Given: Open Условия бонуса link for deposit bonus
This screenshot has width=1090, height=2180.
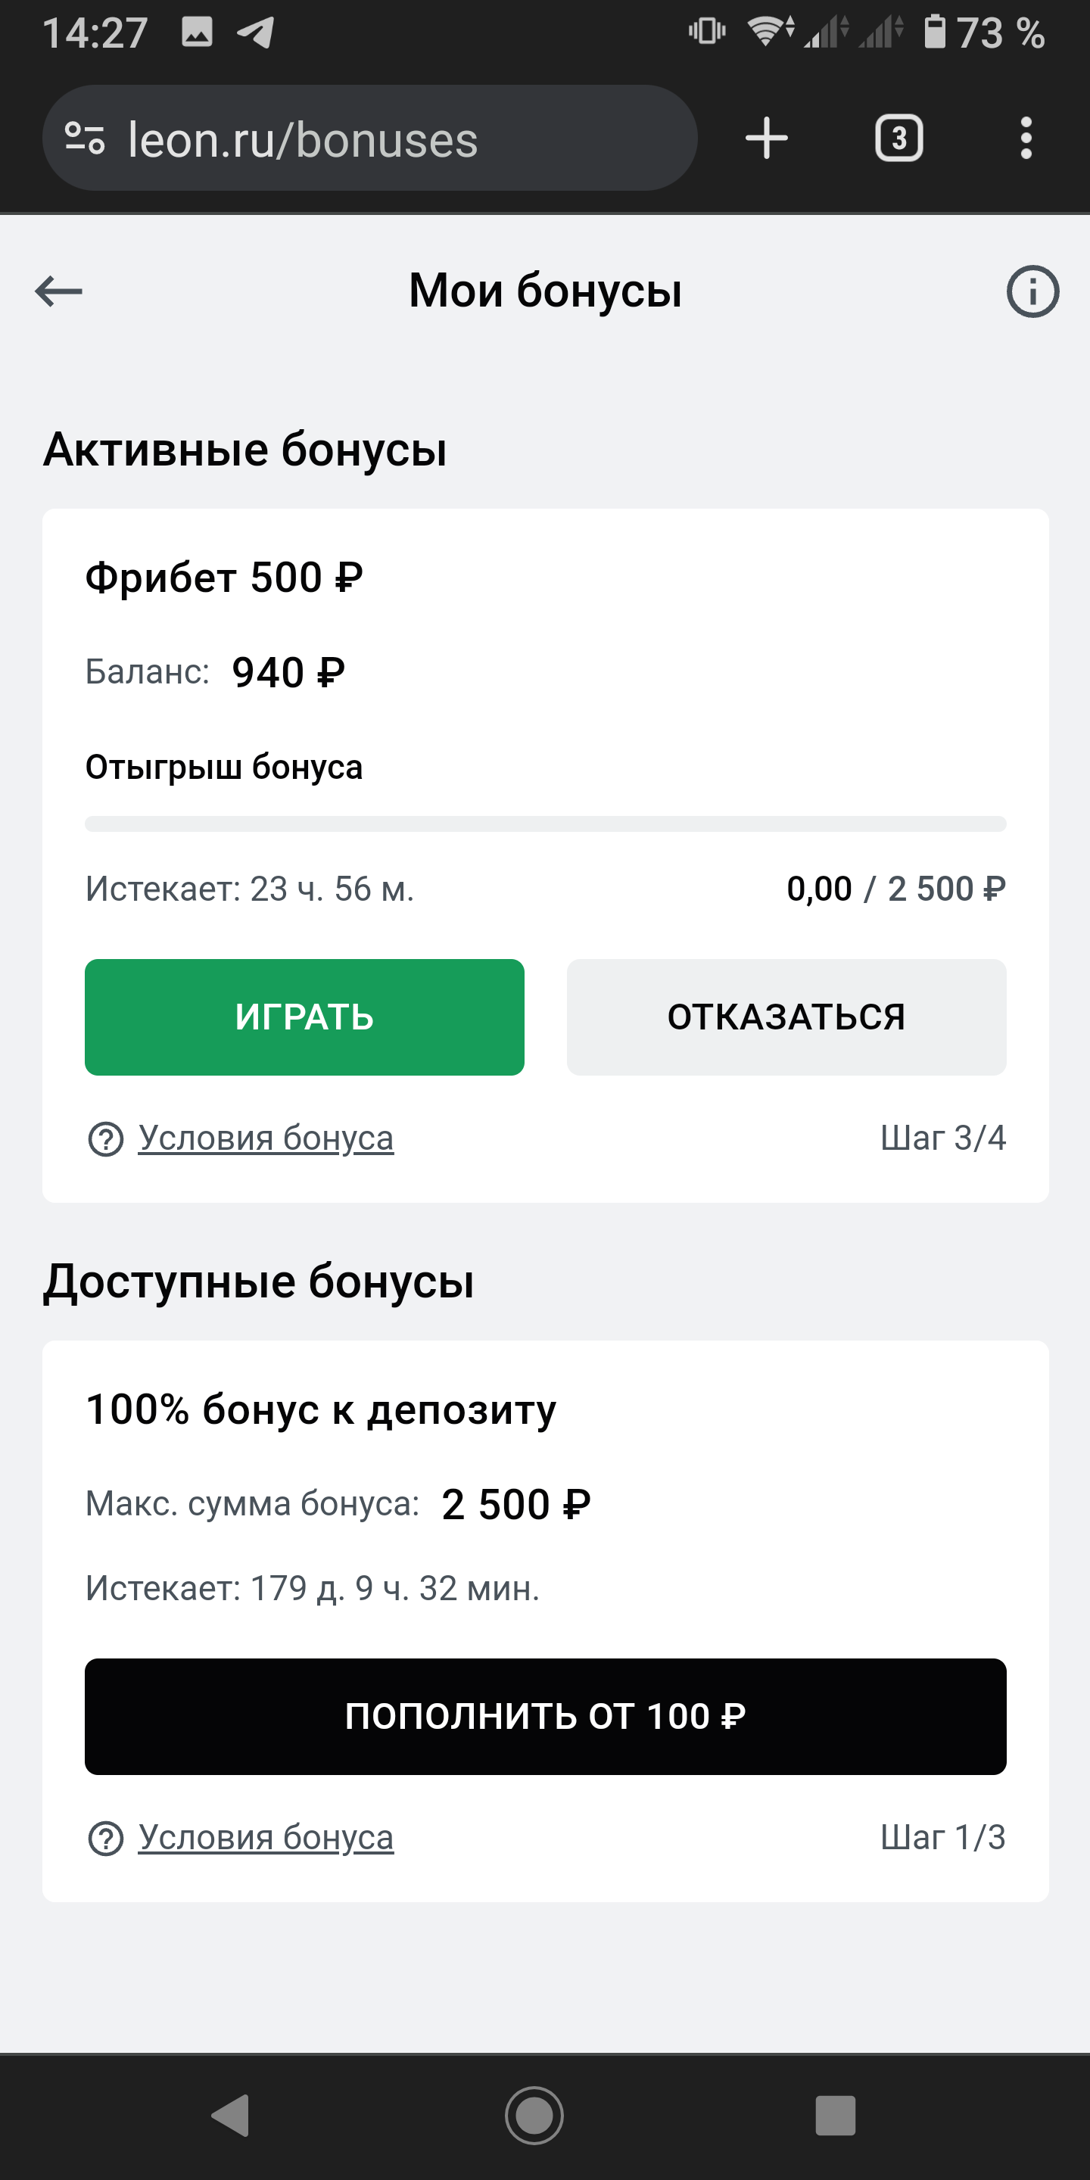Looking at the screenshot, I should point(266,1837).
